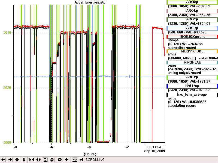Screen dimensions: 218x163
Task: Click the VAL=3484.12 reading under MMSHLAE
Action: click(x=206, y=69)
